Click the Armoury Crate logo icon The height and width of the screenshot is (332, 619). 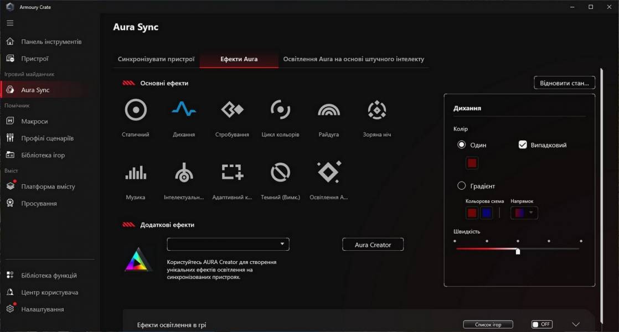click(x=11, y=7)
